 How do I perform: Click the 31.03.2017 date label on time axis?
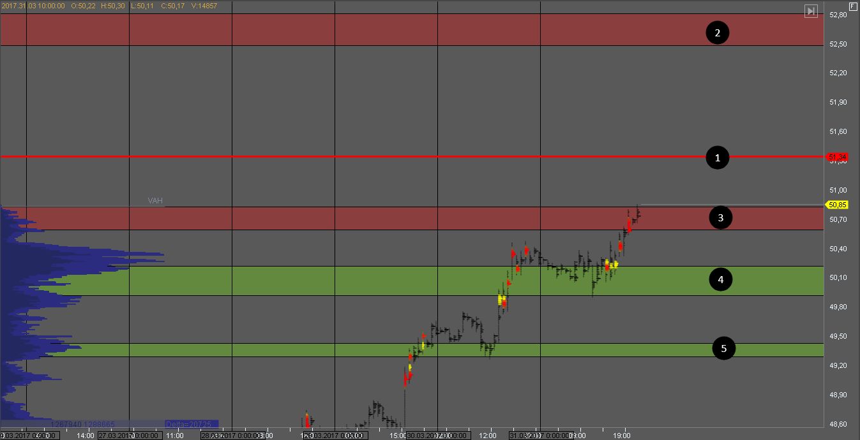pos(539,436)
